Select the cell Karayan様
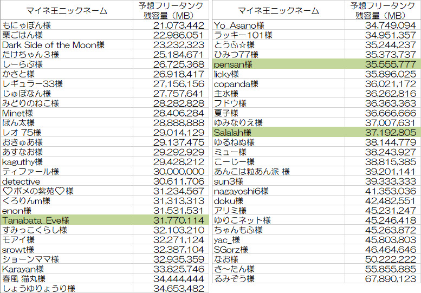The width and height of the screenshot is (421, 293). 67,269
